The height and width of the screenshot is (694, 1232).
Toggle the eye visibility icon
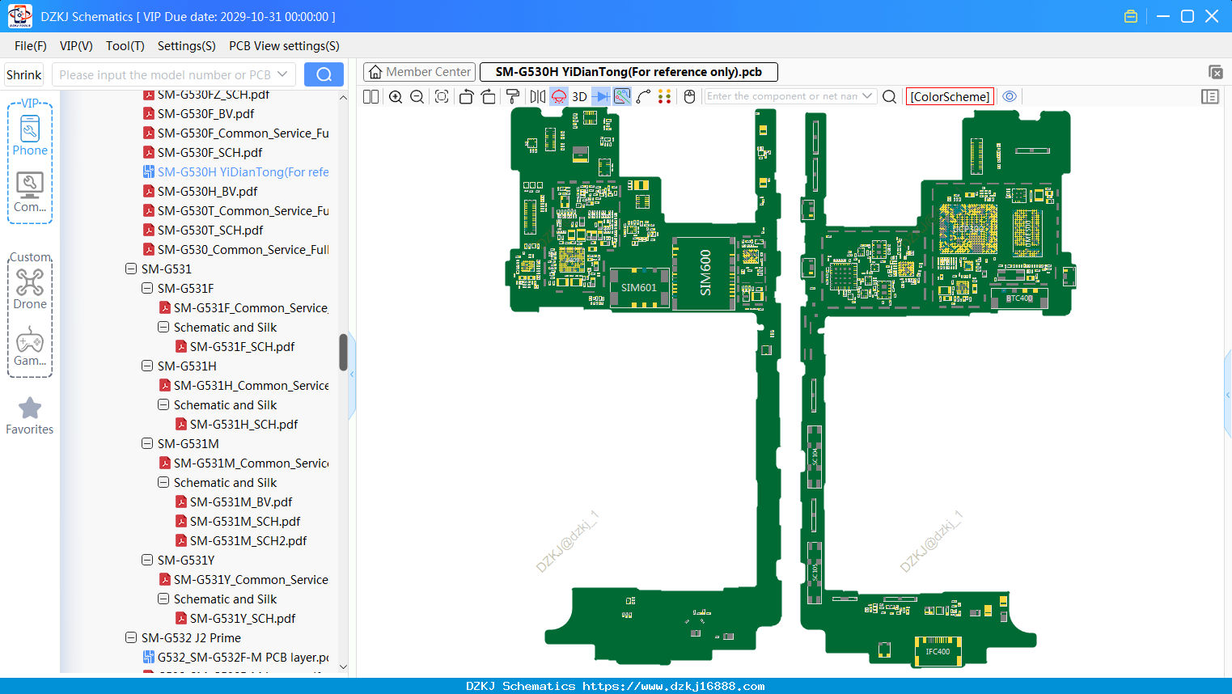(x=1010, y=96)
